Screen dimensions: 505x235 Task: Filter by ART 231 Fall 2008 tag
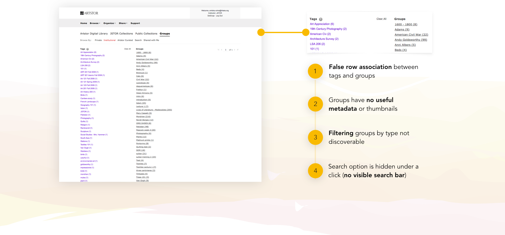[x=89, y=72]
